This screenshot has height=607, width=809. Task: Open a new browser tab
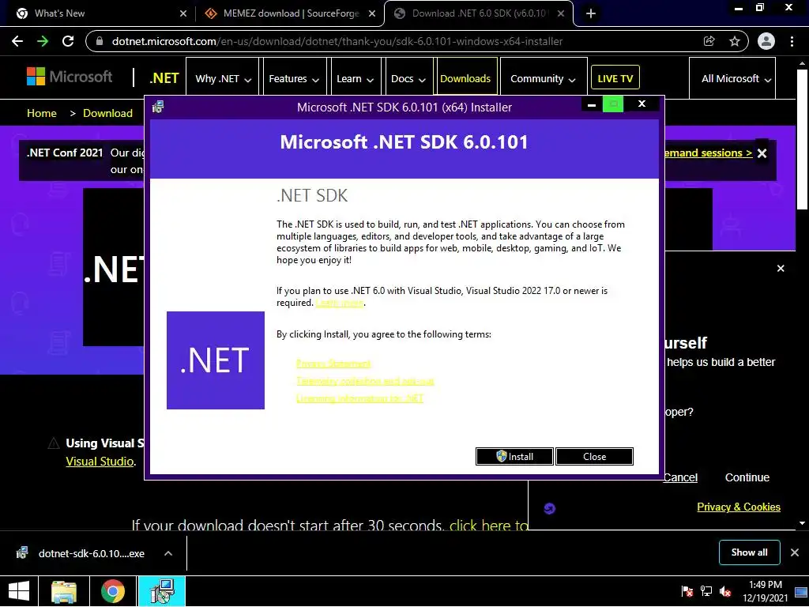591,13
